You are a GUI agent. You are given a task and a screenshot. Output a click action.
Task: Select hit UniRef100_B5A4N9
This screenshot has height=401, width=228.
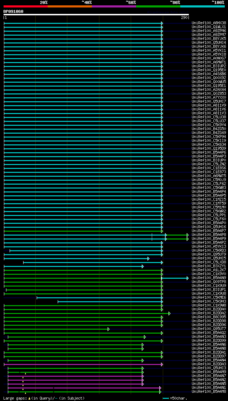[x=209, y=278]
